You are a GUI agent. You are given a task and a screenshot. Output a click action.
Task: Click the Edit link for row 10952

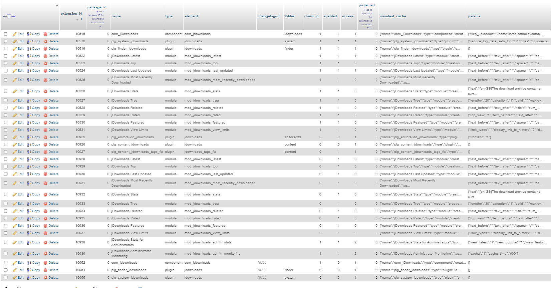[x=21, y=263]
